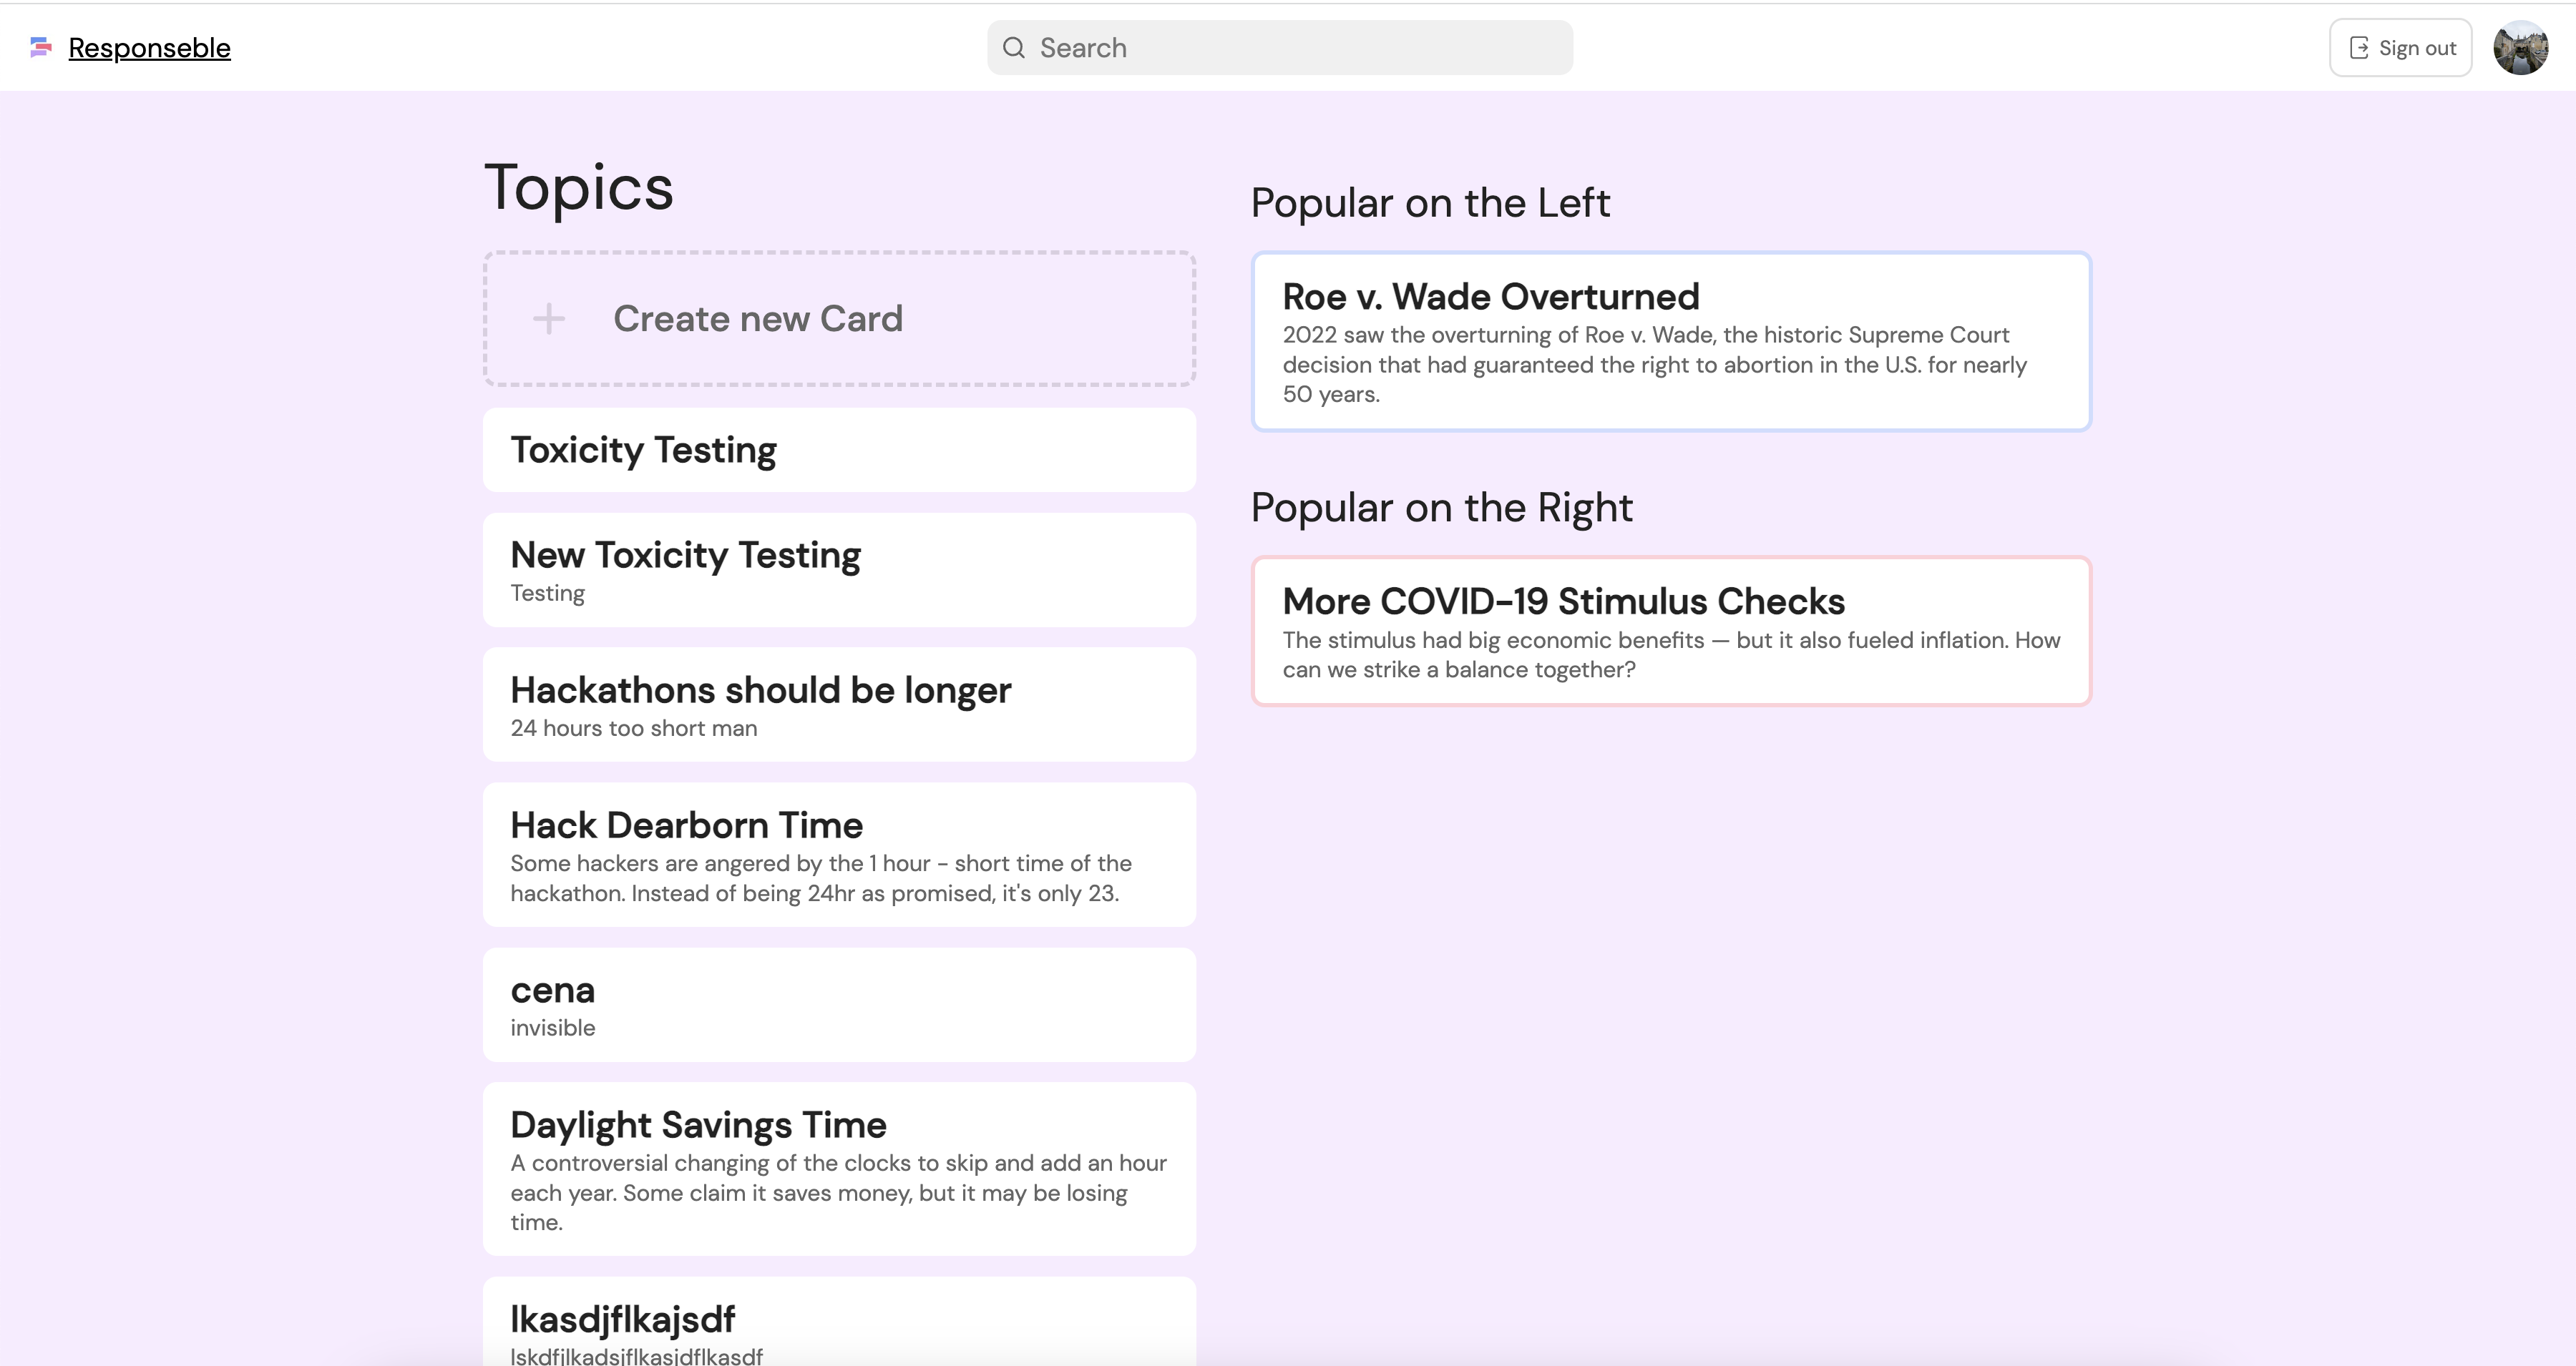Open the cena topic card
This screenshot has height=1366, width=2576.
pyautogui.click(x=840, y=1004)
